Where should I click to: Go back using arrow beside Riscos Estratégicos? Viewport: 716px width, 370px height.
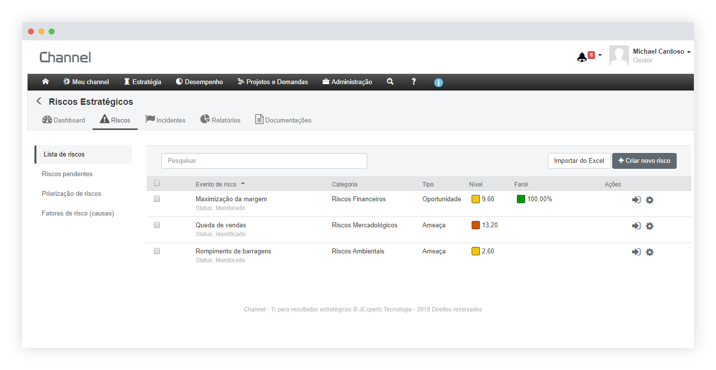(x=39, y=101)
